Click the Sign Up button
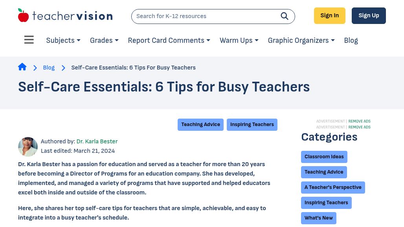The image size is (404, 227). click(x=369, y=16)
